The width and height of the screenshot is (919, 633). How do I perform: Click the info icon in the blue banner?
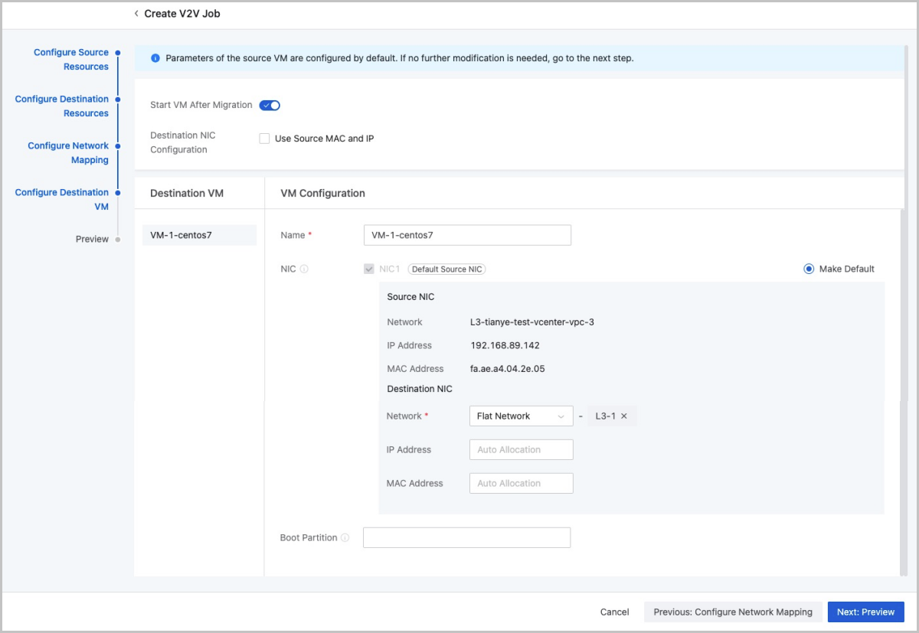155,58
